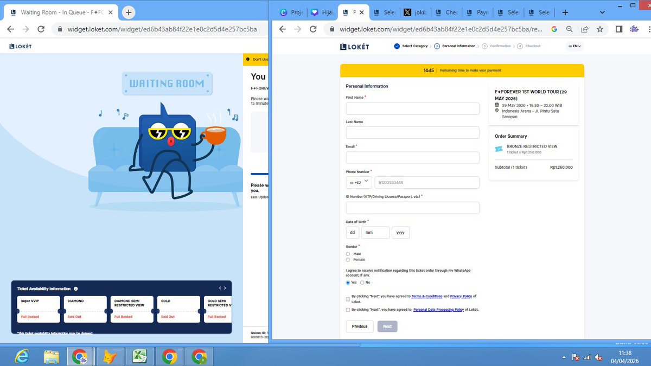Select Male gender
The height and width of the screenshot is (366, 651).
point(348,254)
